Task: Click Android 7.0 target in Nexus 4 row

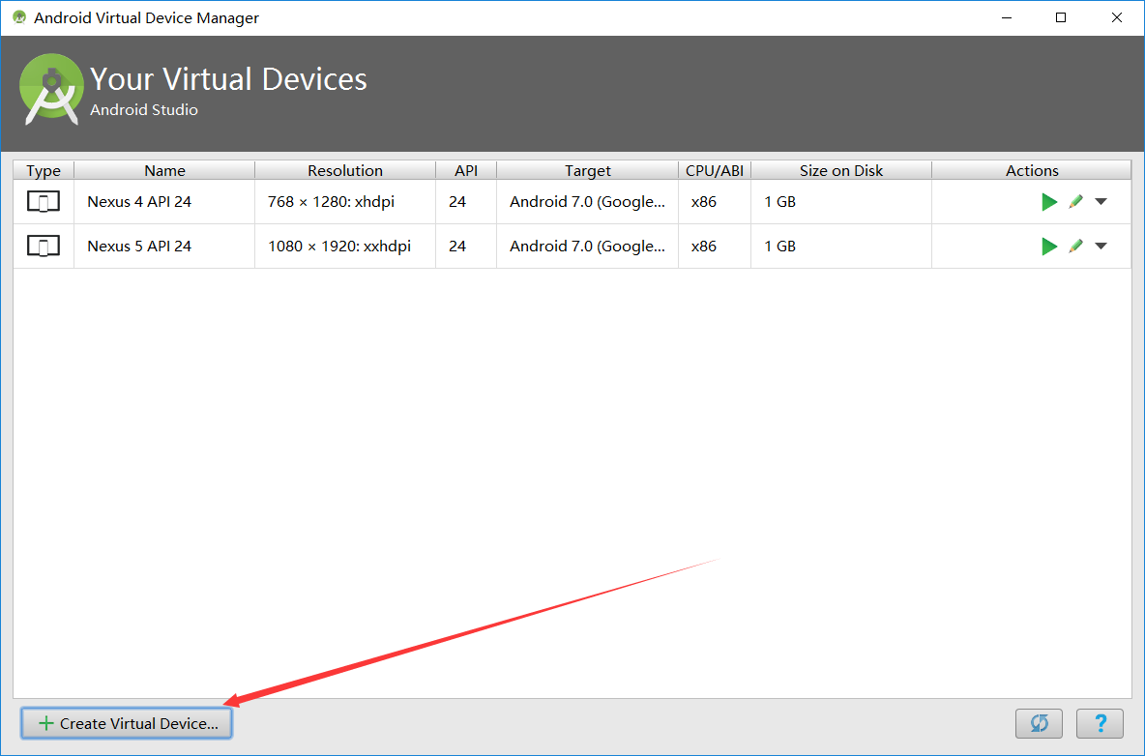Action: pos(587,201)
